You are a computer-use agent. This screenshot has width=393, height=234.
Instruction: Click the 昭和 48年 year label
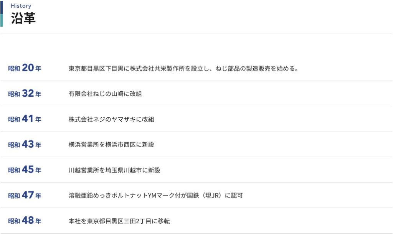click(25, 221)
